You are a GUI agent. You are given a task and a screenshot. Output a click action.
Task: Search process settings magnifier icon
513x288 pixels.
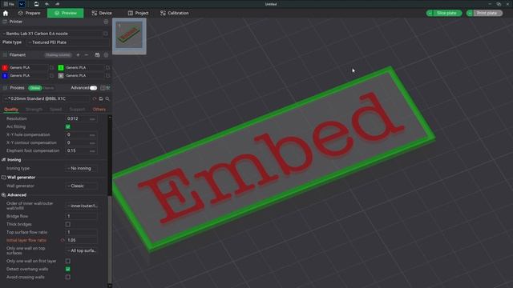[107, 98]
